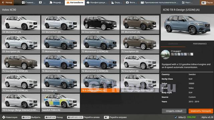The height and width of the screenshot is (120, 214).
Task: Click the camera icon on the Фото tab
Action: click(x=127, y=3)
